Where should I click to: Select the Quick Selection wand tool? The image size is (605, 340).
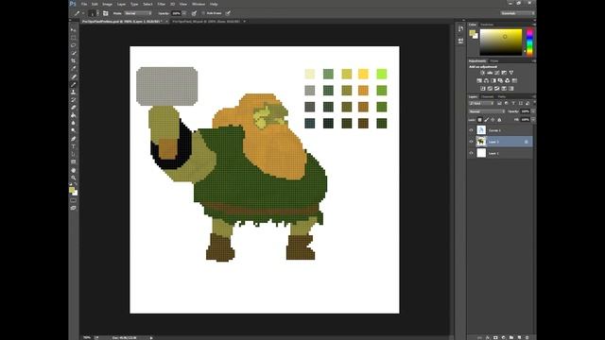pyautogui.click(x=74, y=53)
